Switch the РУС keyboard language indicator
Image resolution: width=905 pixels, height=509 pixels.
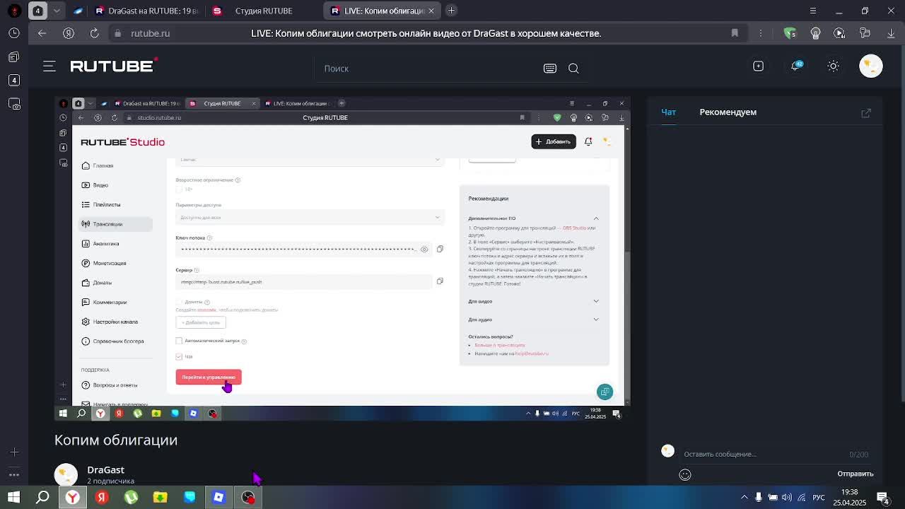coord(819,497)
